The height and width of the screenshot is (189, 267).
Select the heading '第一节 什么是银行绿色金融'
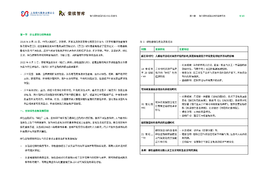35,35
